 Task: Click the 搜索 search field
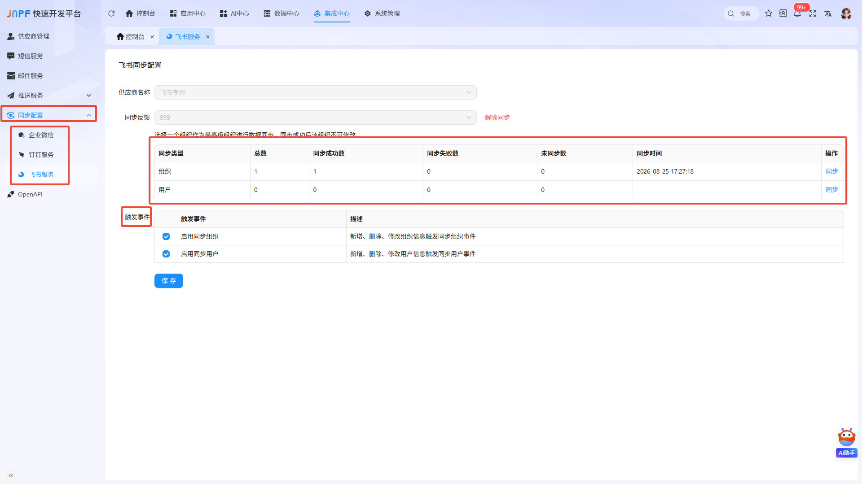(742, 13)
